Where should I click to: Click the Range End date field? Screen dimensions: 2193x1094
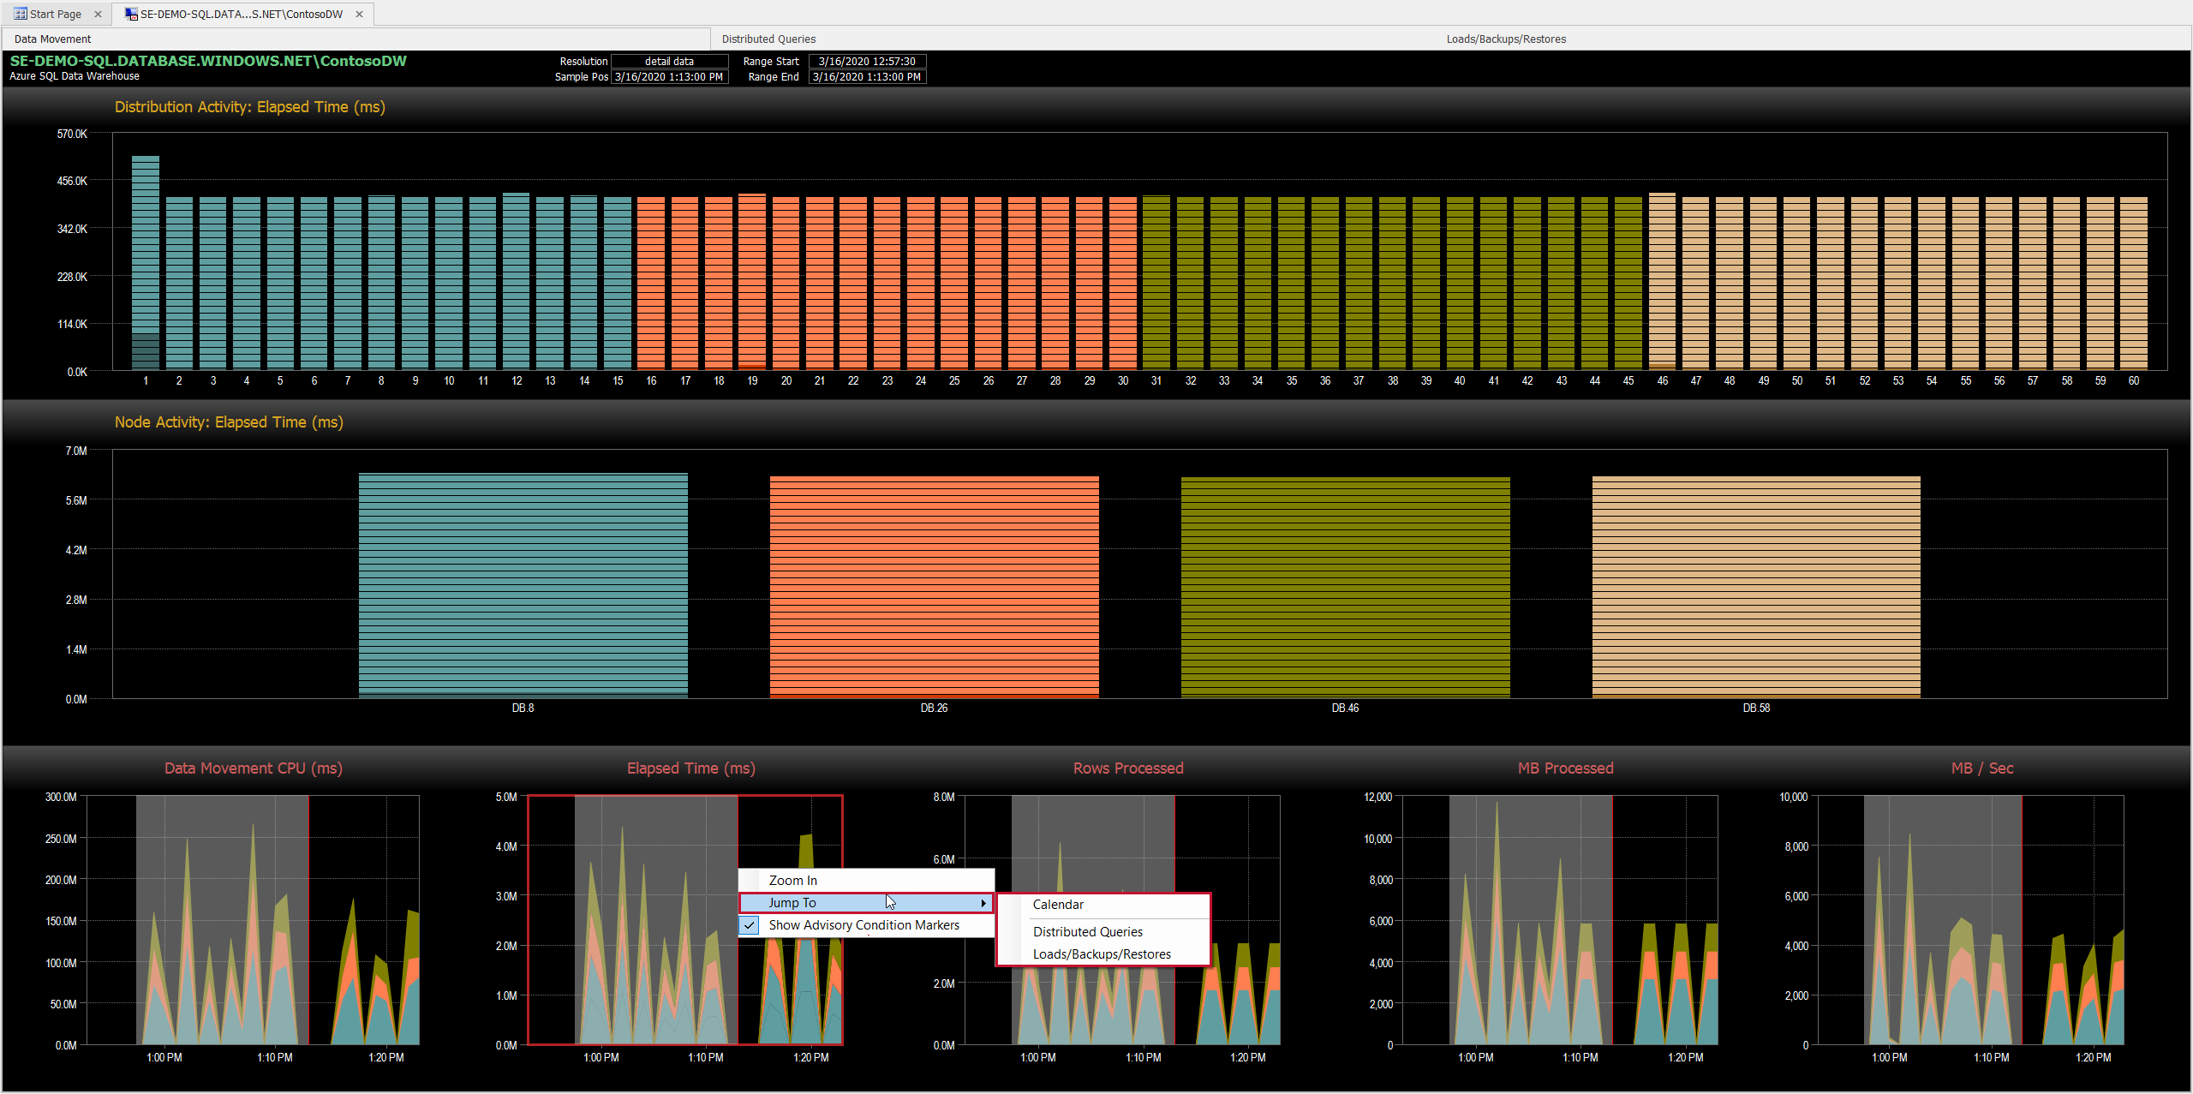coord(866,76)
